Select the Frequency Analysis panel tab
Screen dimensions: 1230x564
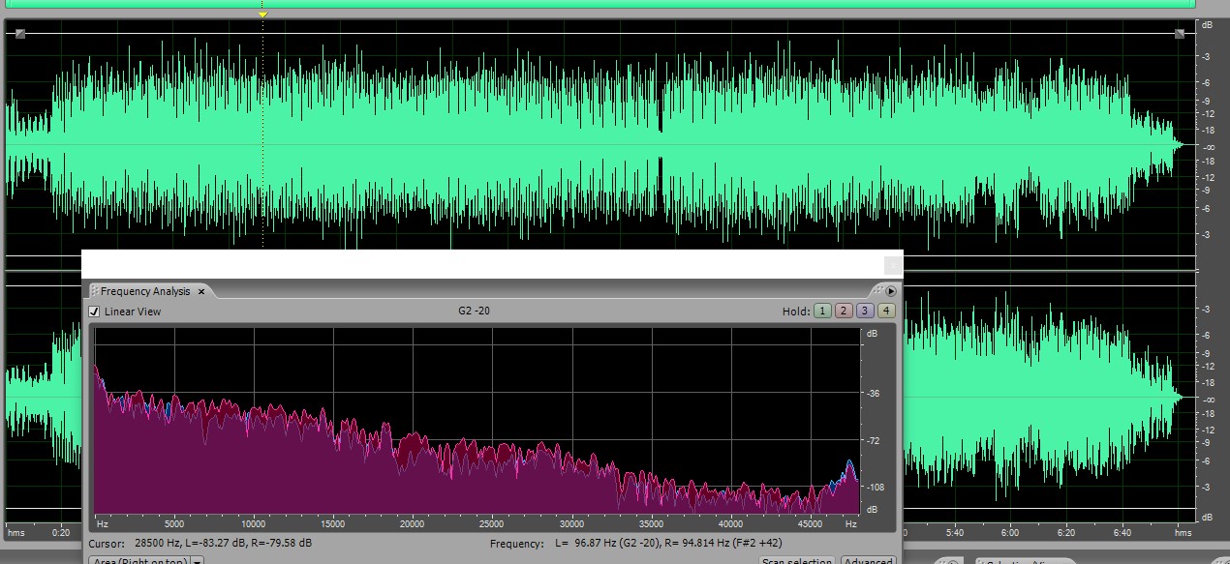click(x=145, y=291)
